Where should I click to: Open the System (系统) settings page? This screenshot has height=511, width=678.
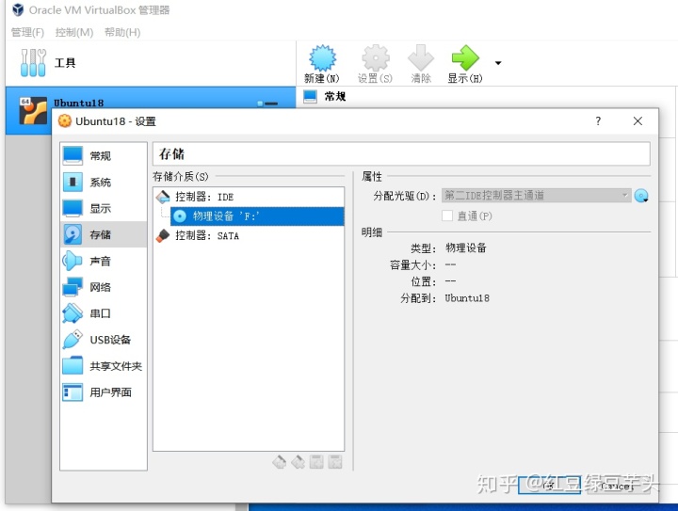click(104, 182)
